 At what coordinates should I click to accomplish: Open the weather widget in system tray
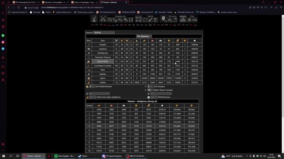click(x=232, y=156)
